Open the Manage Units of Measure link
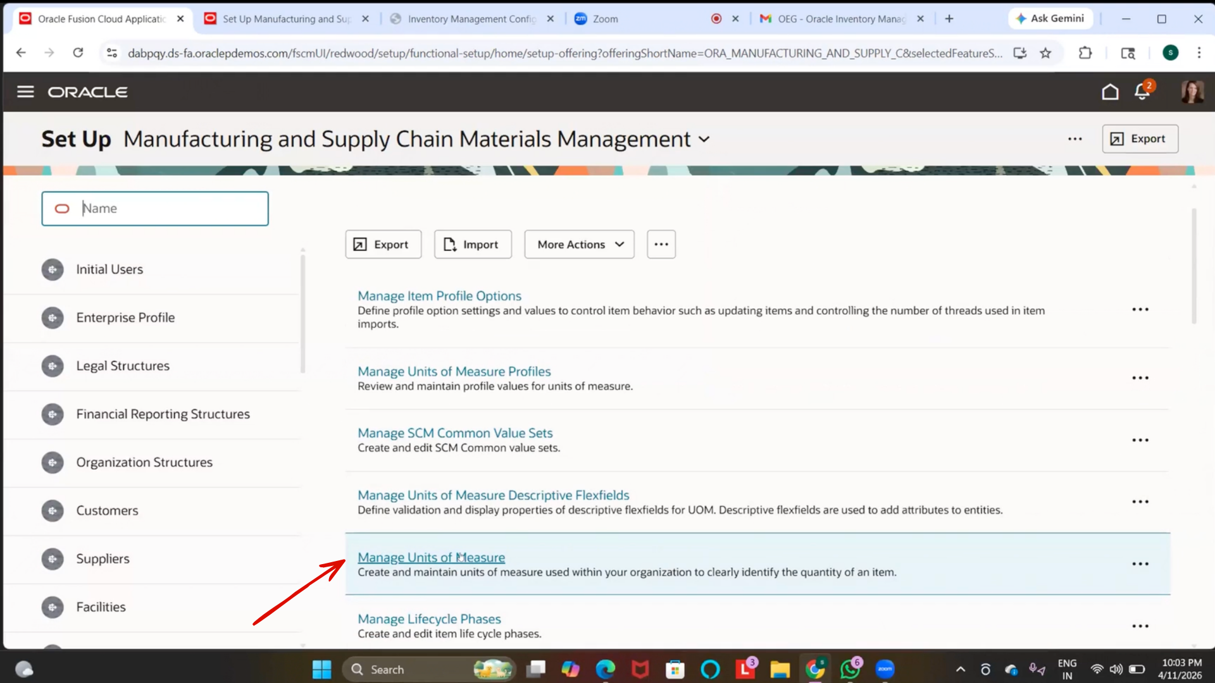The height and width of the screenshot is (683, 1215). click(431, 558)
